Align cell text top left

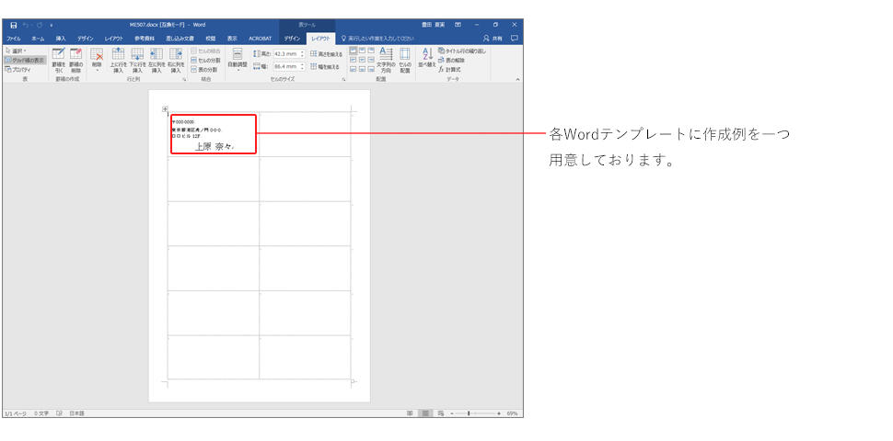(354, 51)
